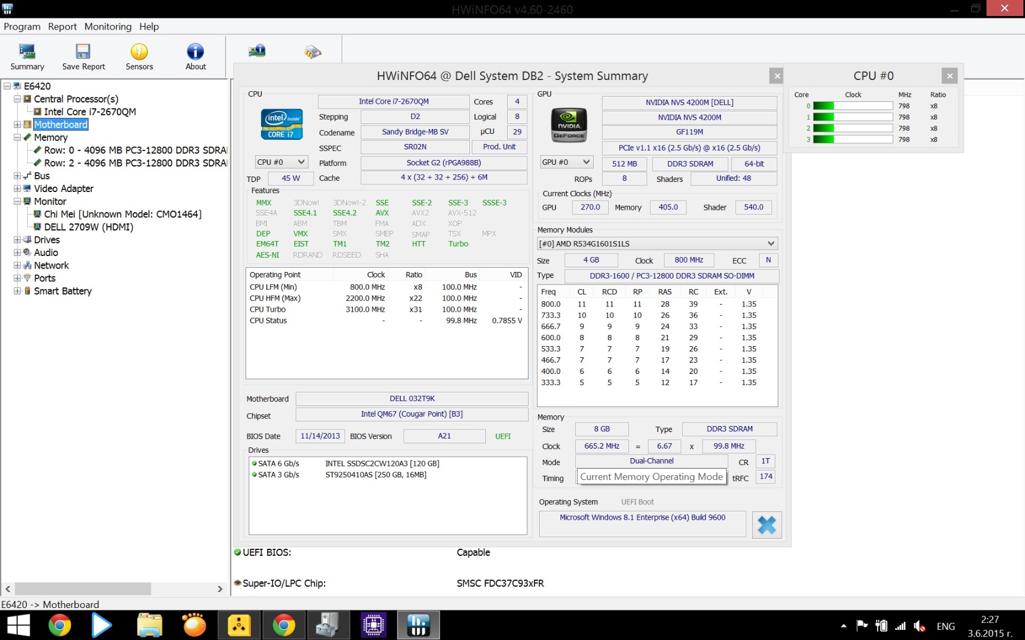Click the icon beside Super-IO/LPC Chip
The height and width of the screenshot is (640, 1025).
click(x=237, y=583)
